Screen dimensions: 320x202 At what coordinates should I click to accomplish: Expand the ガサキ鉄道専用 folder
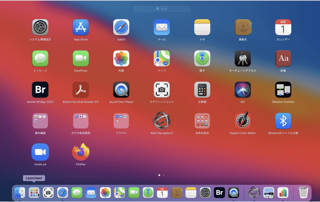[x=81, y=121]
